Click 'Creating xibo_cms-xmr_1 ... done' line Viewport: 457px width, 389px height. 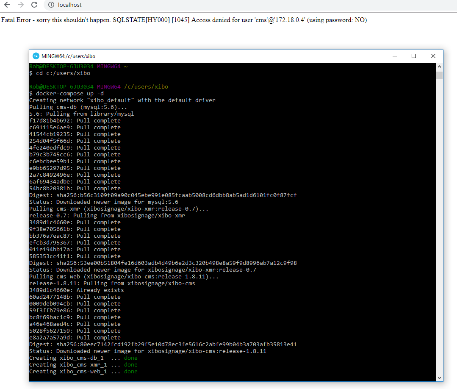83,365
